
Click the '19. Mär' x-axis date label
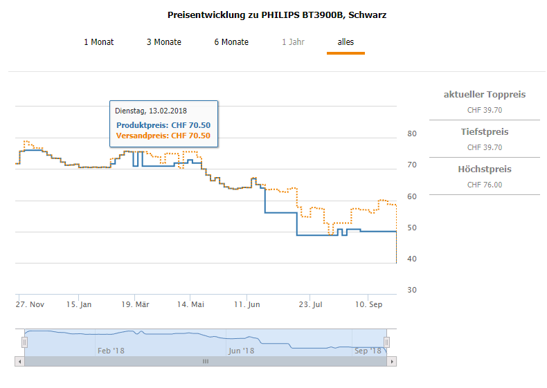click(136, 304)
